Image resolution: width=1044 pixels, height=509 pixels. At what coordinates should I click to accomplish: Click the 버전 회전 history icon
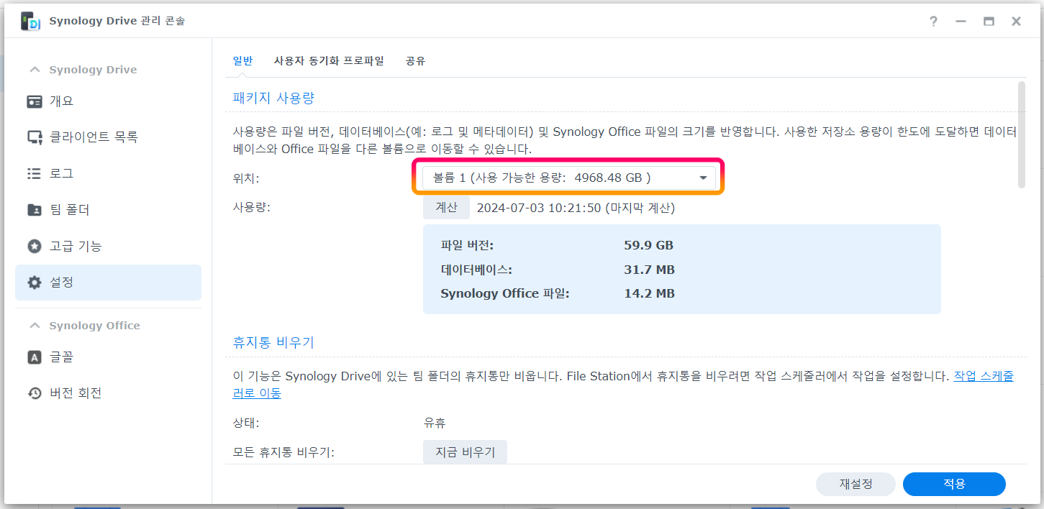pyautogui.click(x=35, y=393)
